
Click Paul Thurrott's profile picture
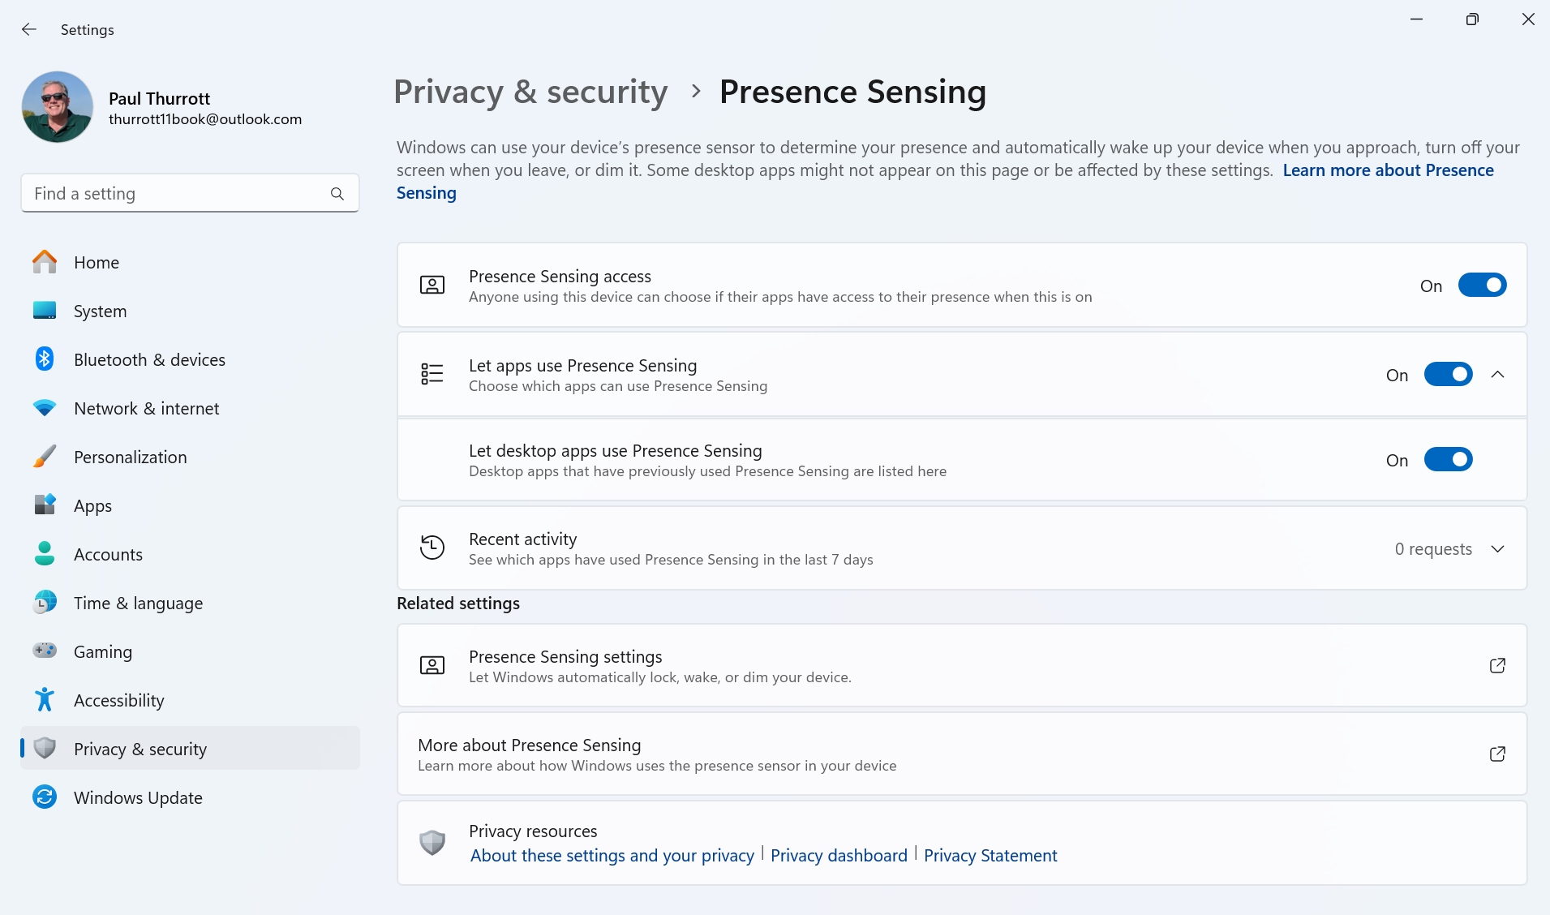pyautogui.click(x=58, y=107)
